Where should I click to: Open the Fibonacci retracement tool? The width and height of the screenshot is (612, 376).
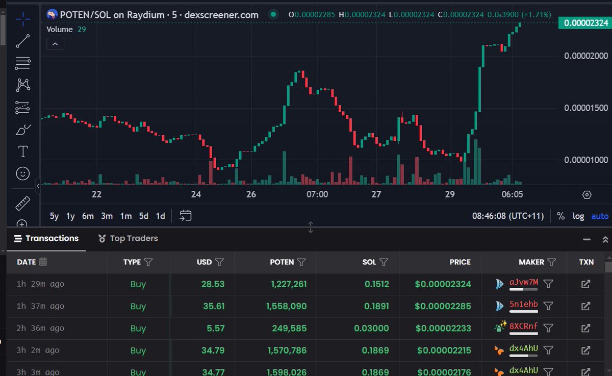(22, 63)
